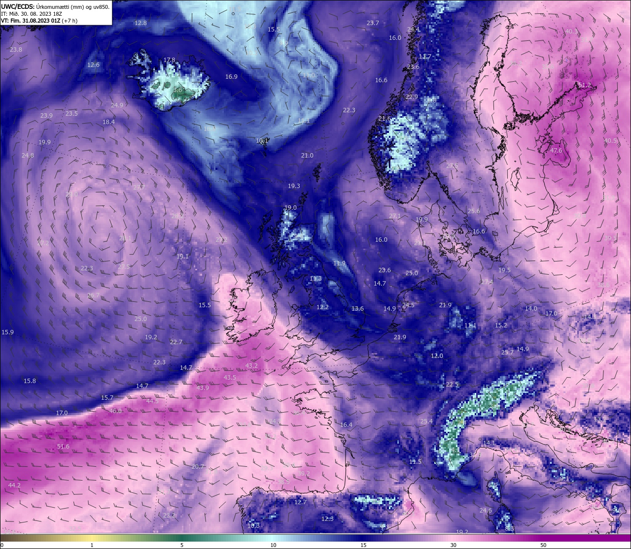Click the map value 25.6
Viewport: 631px width, 549px height.
coord(474,211)
